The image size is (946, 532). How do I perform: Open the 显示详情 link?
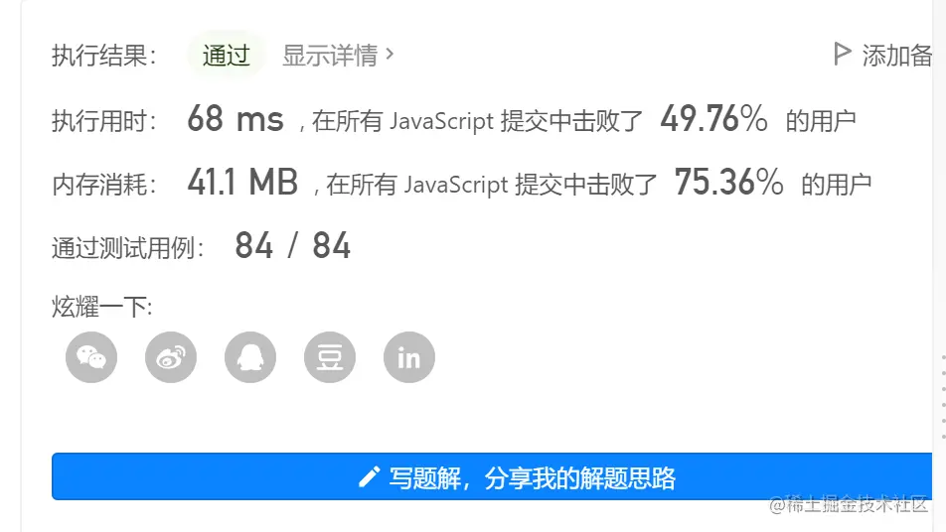click(330, 55)
